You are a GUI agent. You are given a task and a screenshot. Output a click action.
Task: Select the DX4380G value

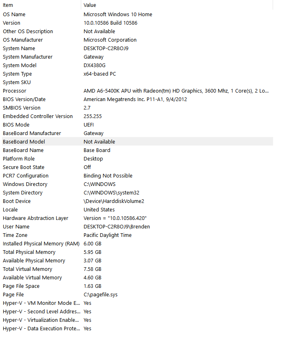point(95,65)
